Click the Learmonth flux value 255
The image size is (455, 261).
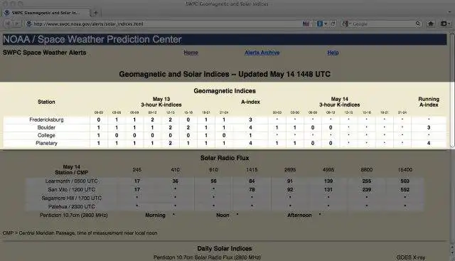click(367, 181)
